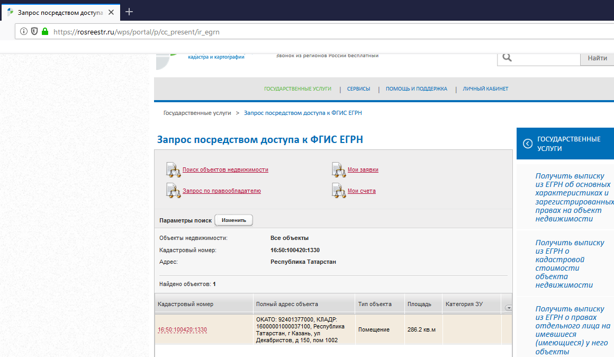
Task: Open a new browser tab with plus button
Action: [129, 12]
